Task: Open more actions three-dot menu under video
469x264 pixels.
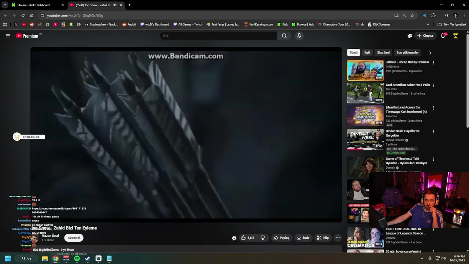Action: pyautogui.click(x=338, y=238)
